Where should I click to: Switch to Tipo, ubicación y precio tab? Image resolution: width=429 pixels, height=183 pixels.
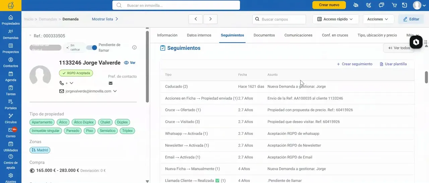377,35
